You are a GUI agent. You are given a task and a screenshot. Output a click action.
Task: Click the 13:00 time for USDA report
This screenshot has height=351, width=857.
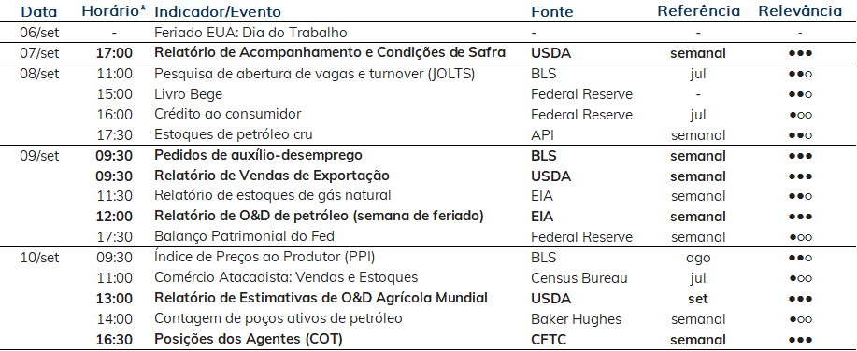(114, 299)
